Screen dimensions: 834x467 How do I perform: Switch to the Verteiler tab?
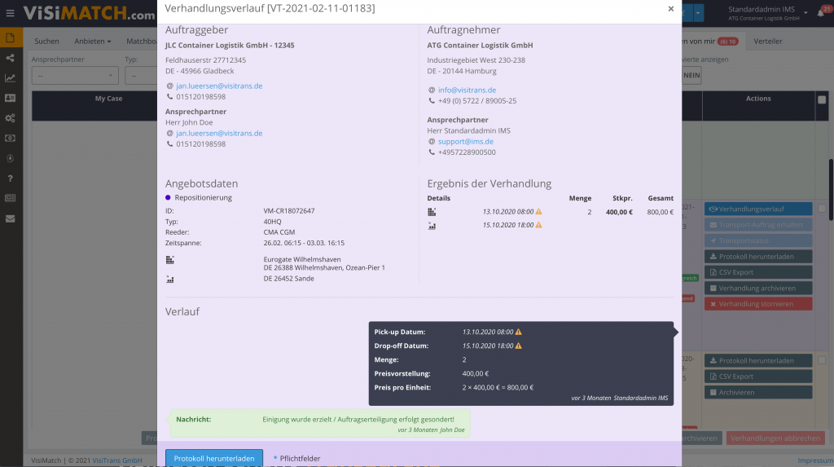pyautogui.click(x=767, y=41)
